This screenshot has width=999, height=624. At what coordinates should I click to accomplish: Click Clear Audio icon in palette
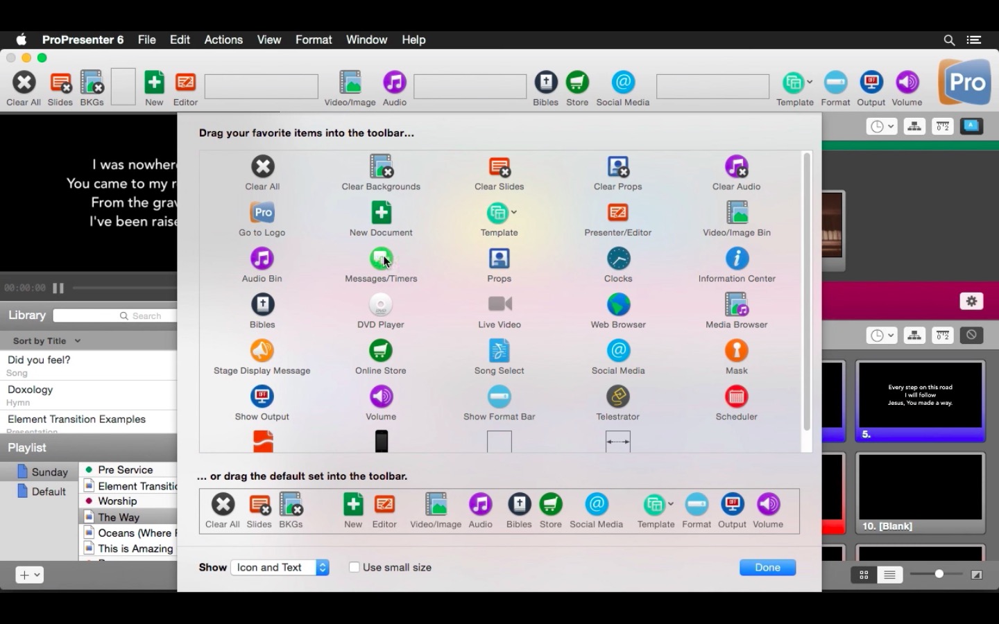pos(737,166)
